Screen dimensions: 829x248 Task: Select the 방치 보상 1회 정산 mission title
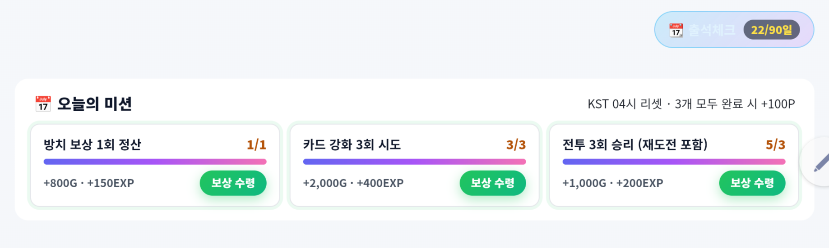(x=93, y=144)
